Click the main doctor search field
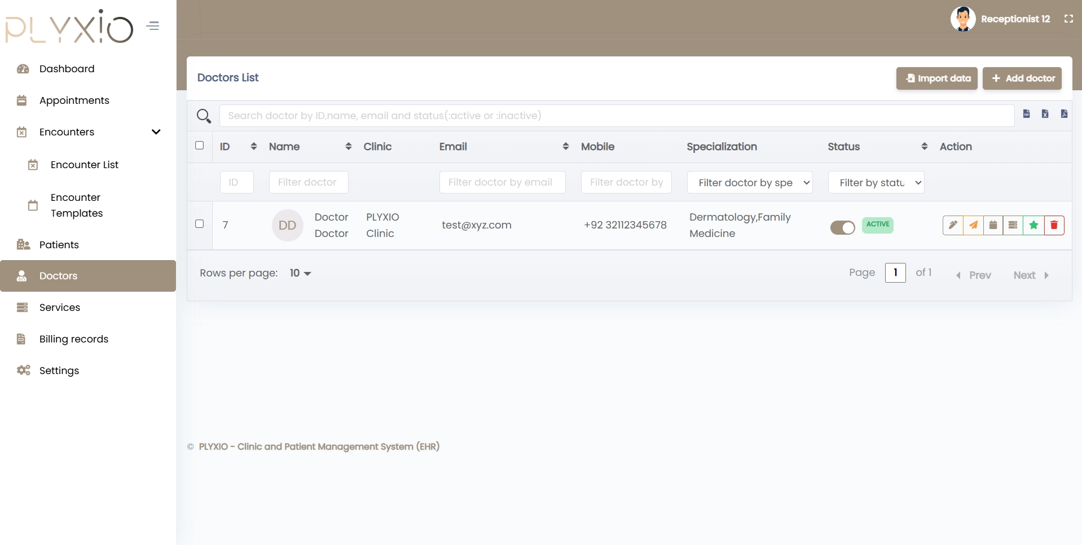 click(616, 116)
